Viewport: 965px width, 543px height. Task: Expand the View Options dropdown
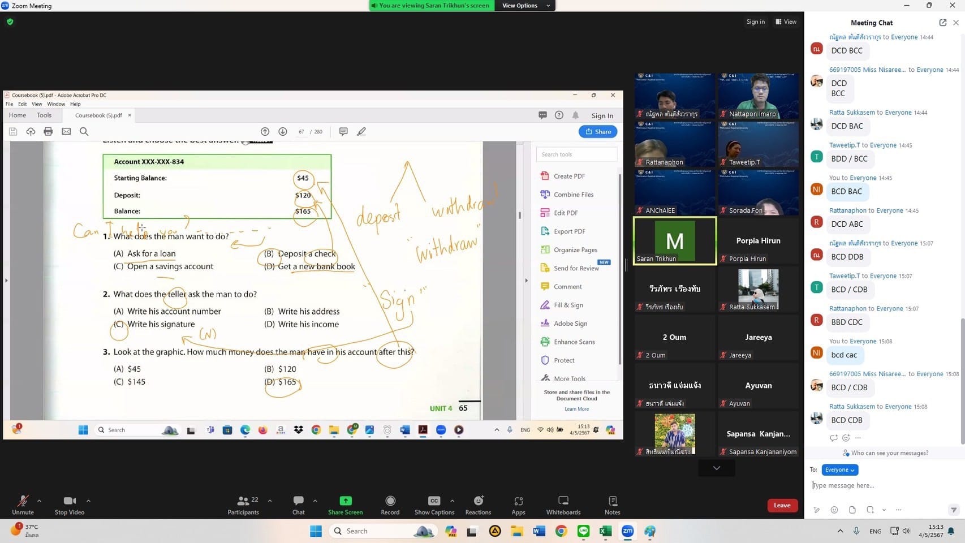click(525, 6)
